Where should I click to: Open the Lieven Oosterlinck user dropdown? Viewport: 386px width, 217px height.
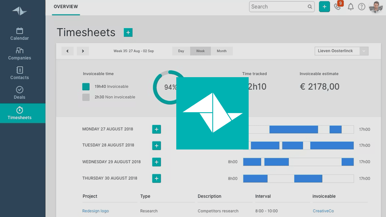click(342, 51)
